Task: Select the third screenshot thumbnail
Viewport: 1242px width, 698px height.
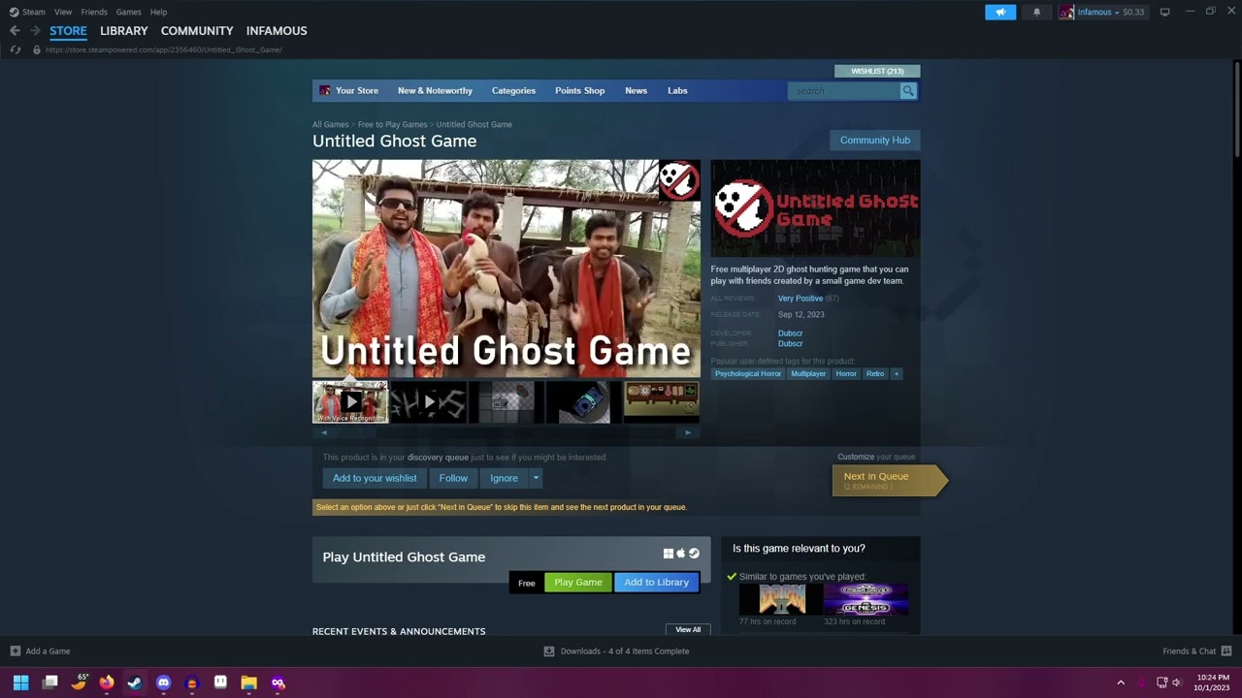Action: point(506,401)
